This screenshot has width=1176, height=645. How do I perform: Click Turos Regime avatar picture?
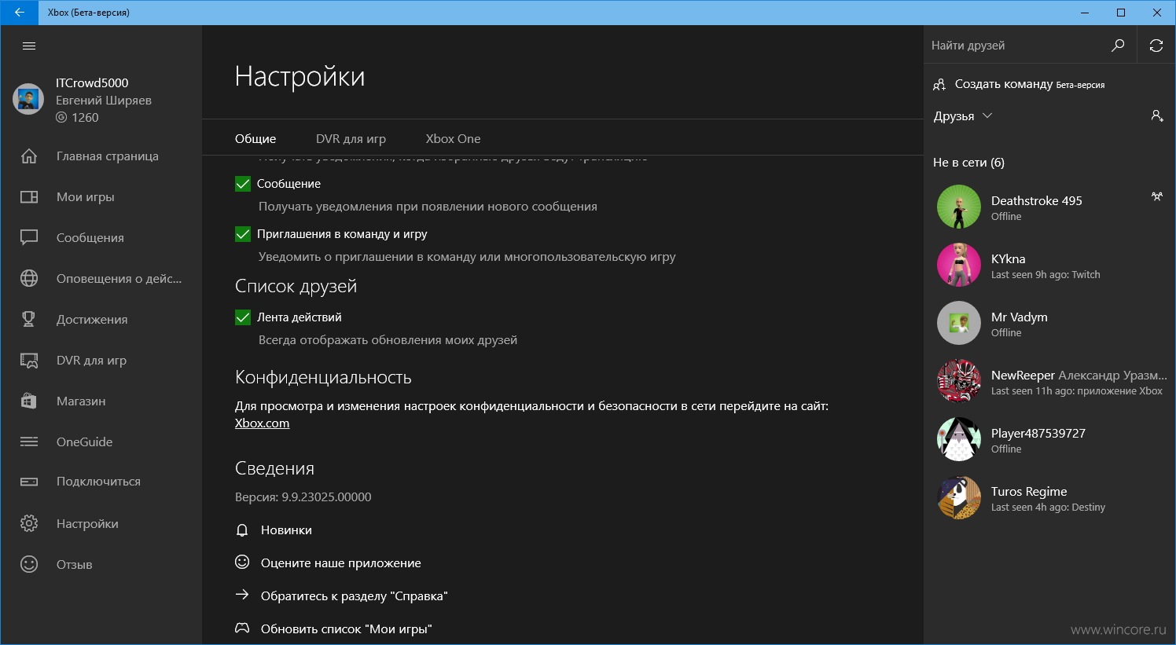(x=959, y=497)
